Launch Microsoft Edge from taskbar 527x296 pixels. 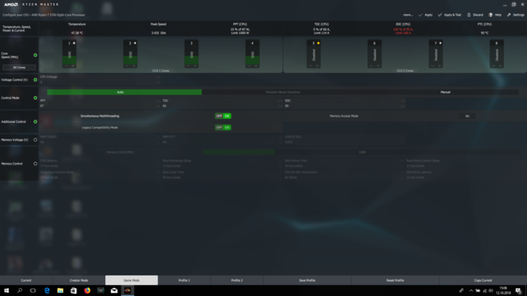pyautogui.click(x=46, y=290)
